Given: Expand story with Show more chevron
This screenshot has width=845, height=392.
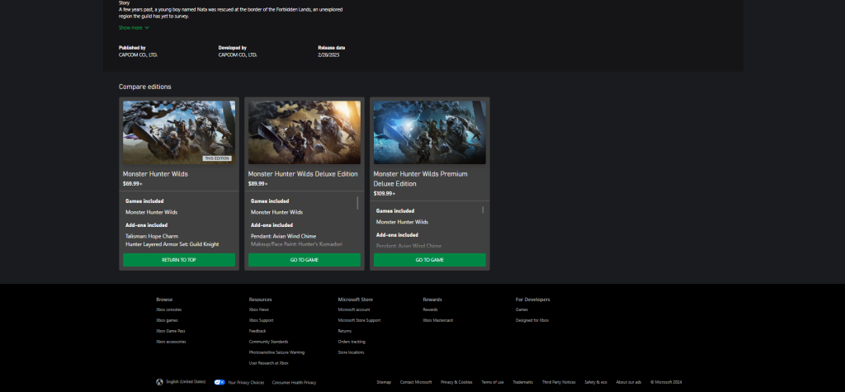Looking at the screenshot, I should click(x=147, y=27).
